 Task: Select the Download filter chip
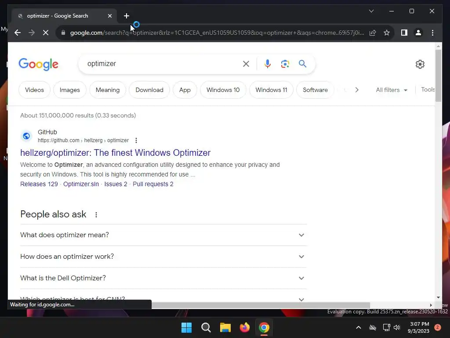pos(149,90)
